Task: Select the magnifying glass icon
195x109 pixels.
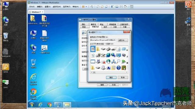Action: 119,61
